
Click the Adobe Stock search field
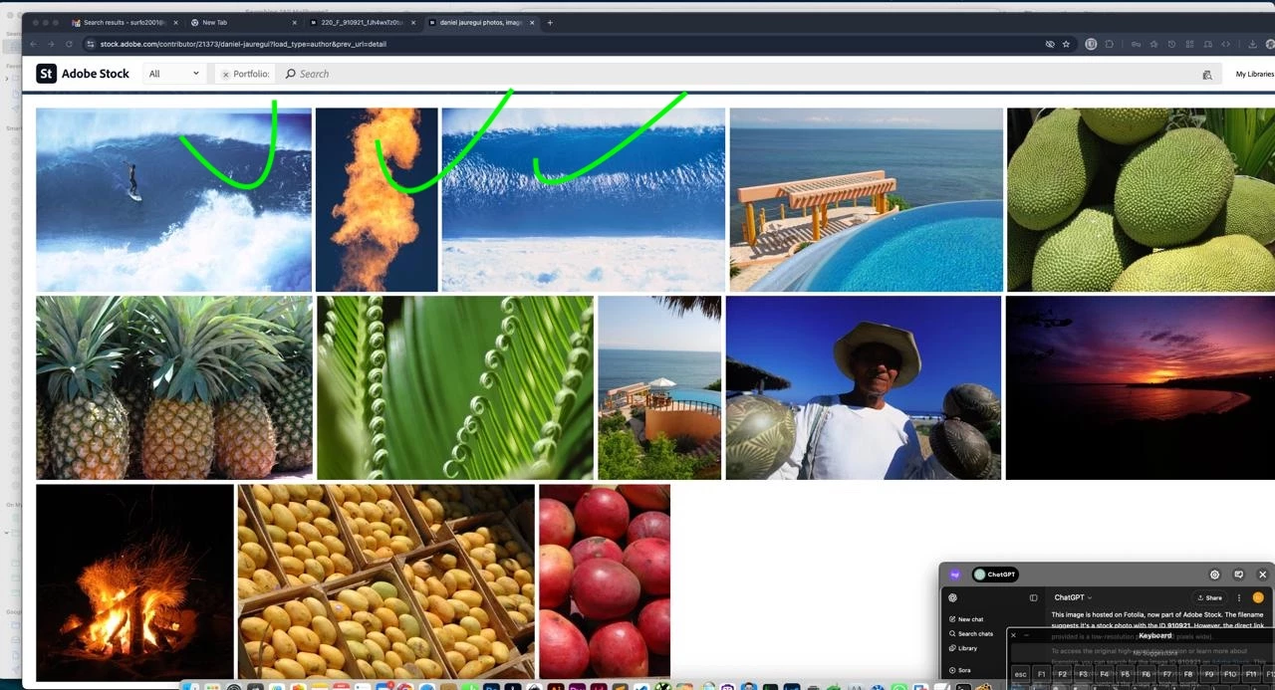[x=737, y=74]
